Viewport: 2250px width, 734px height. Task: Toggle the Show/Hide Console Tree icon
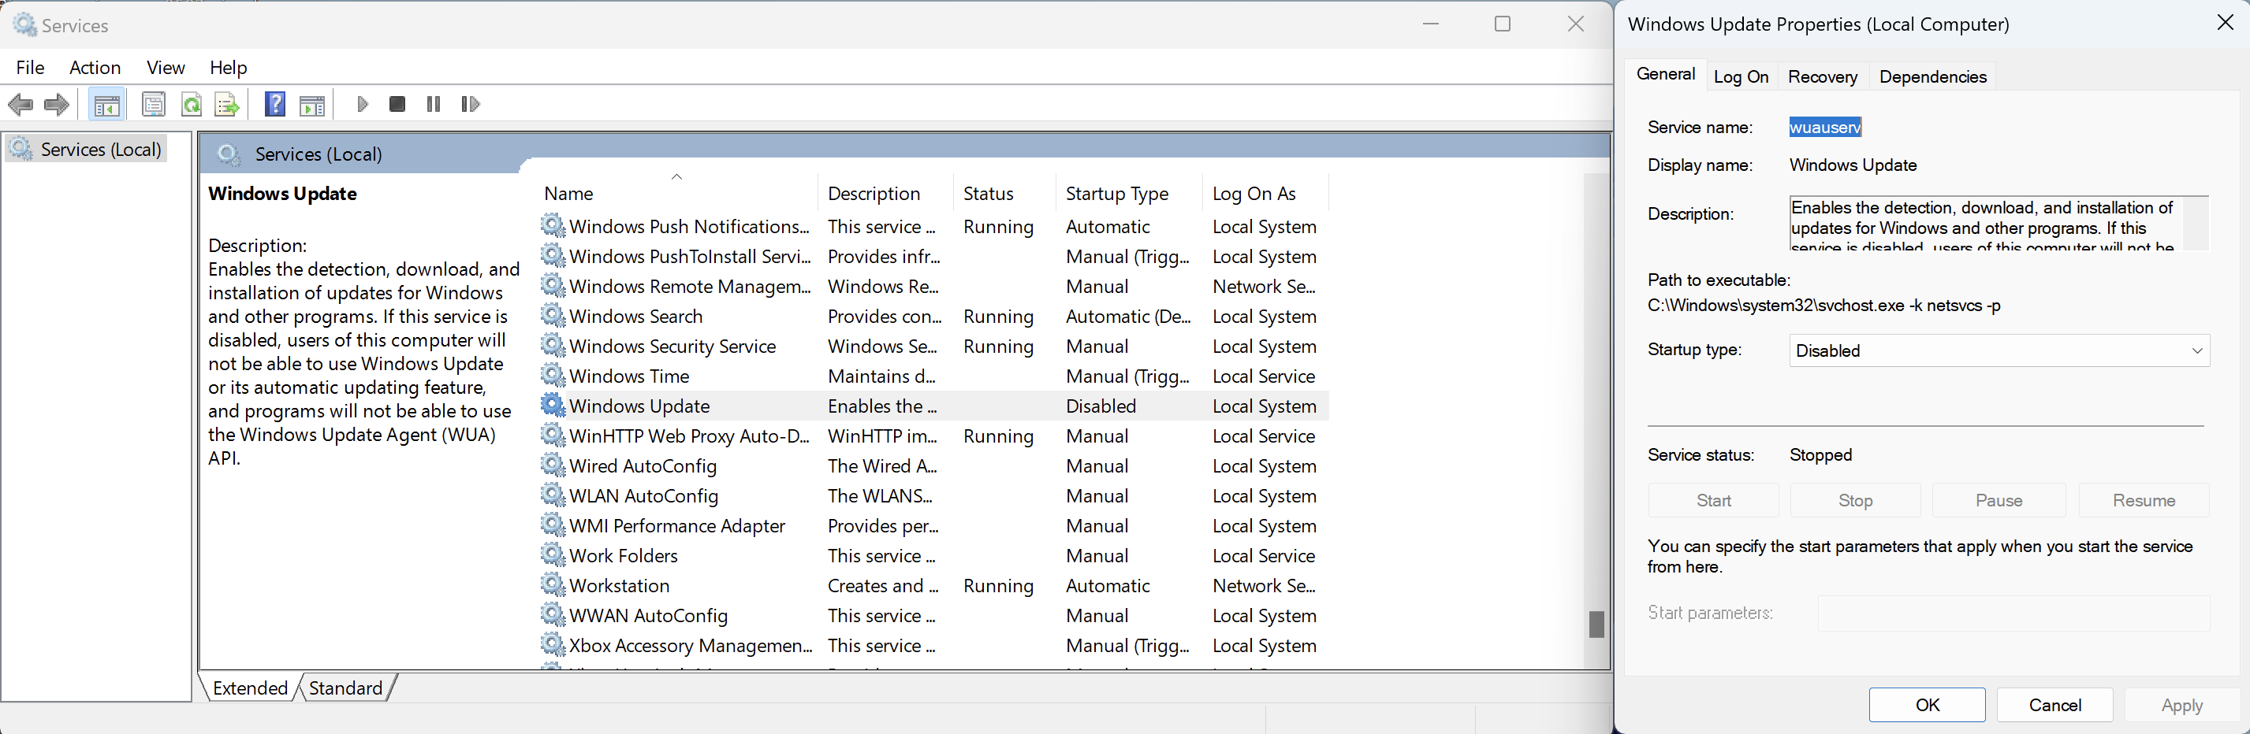106,105
